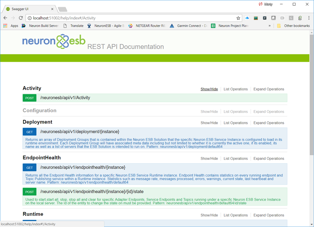
Task: Go back using the browser back arrow
Action: [x=5, y=18]
